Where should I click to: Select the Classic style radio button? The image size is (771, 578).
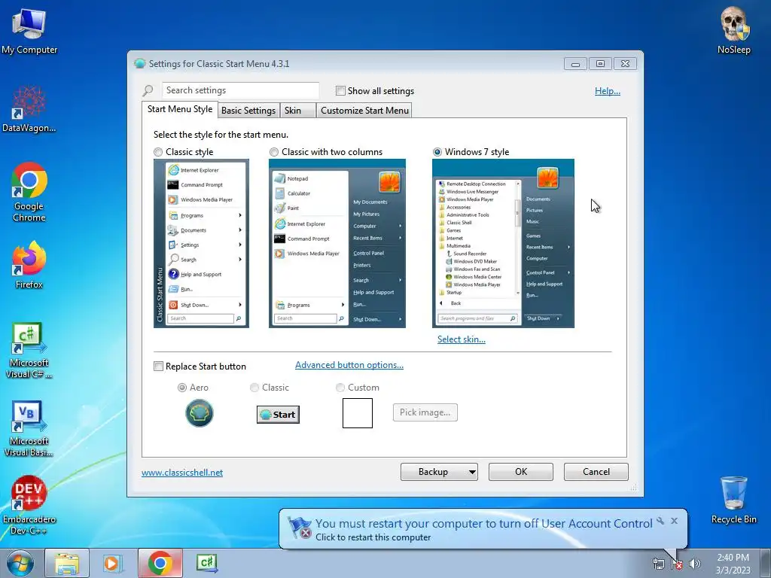pos(158,152)
